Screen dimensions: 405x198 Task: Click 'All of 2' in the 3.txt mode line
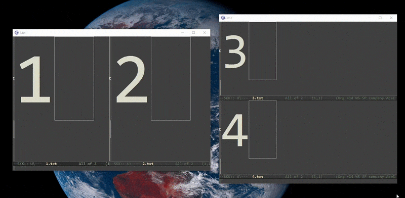[x=294, y=98]
